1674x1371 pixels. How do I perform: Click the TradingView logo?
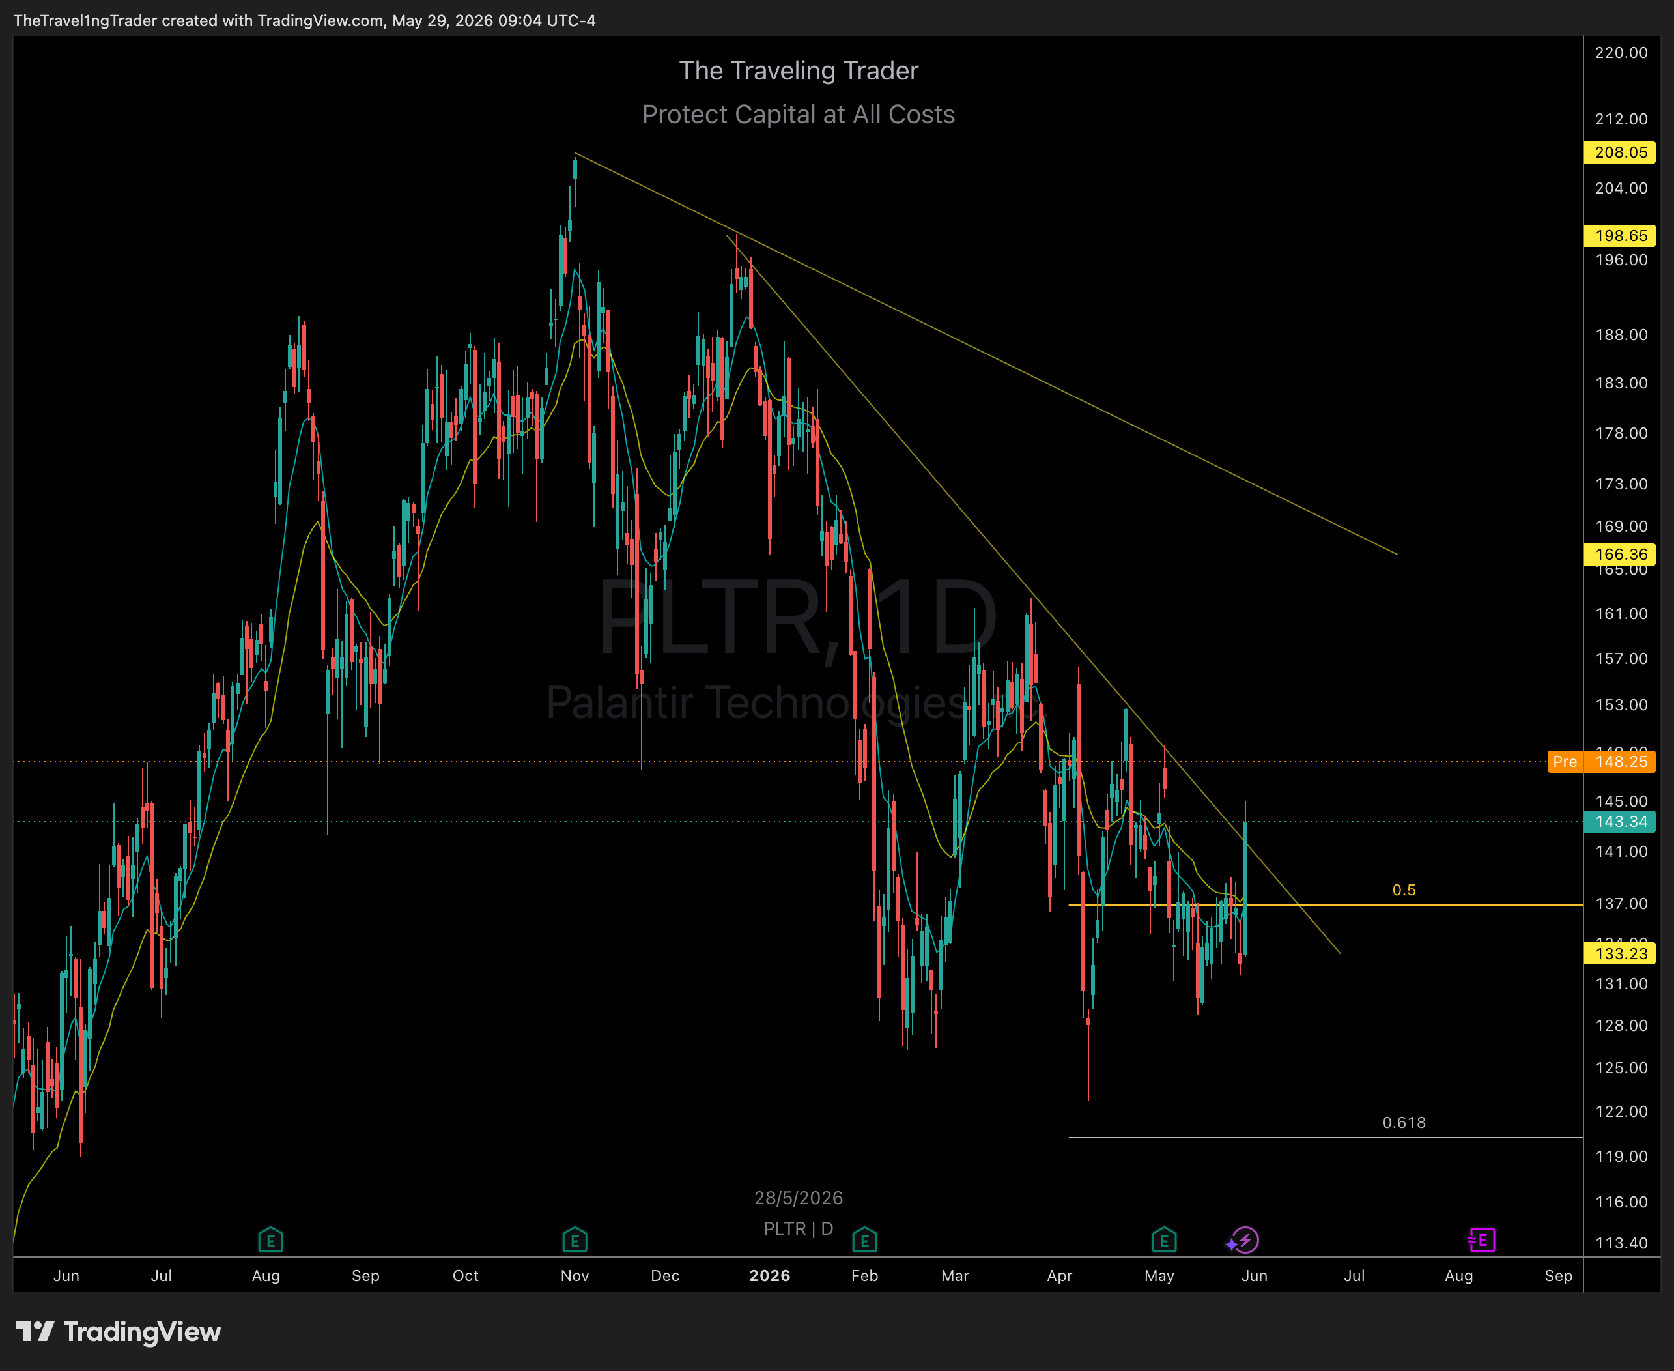(x=119, y=1333)
